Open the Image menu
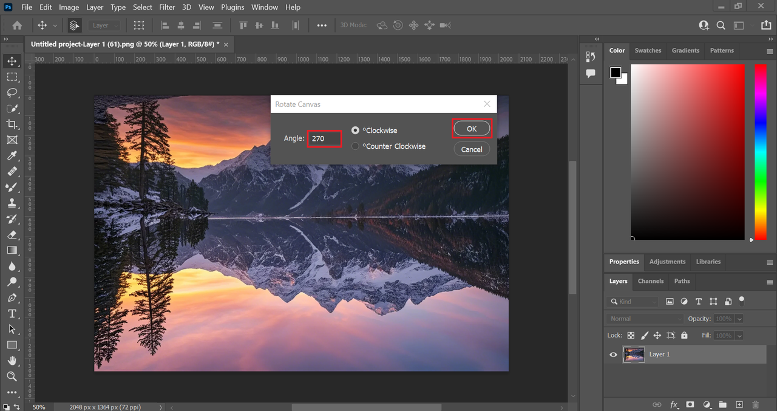Screen dimensions: 777x411 click(69, 7)
